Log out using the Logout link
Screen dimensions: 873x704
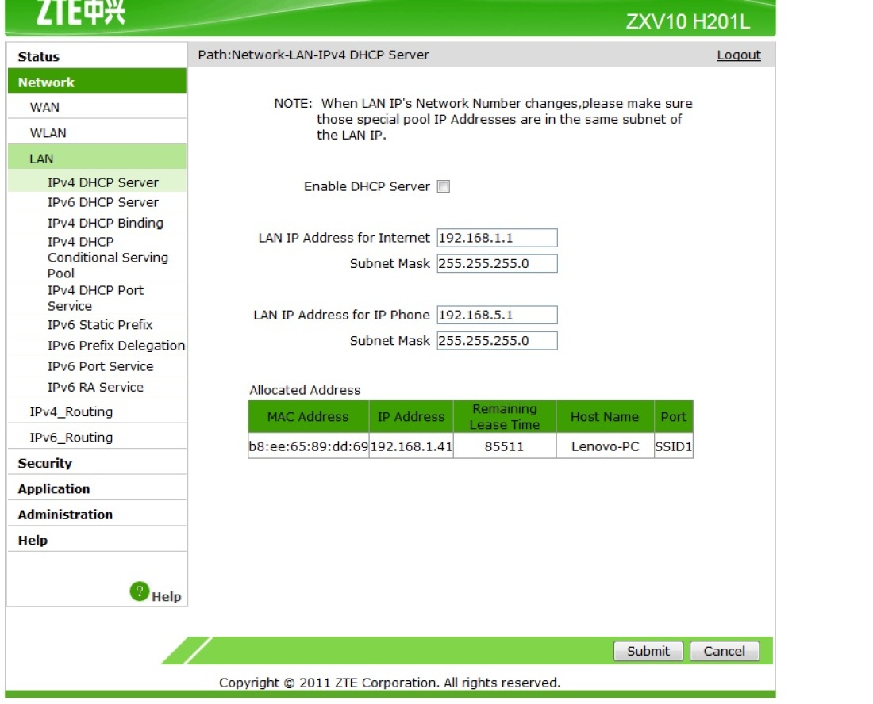[738, 55]
